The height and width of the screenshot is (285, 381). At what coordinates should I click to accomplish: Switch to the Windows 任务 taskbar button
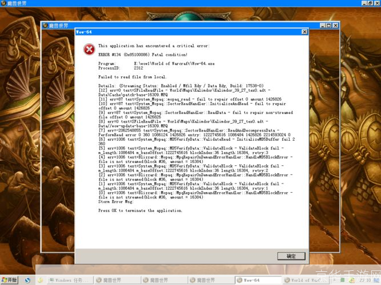[70, 280]
